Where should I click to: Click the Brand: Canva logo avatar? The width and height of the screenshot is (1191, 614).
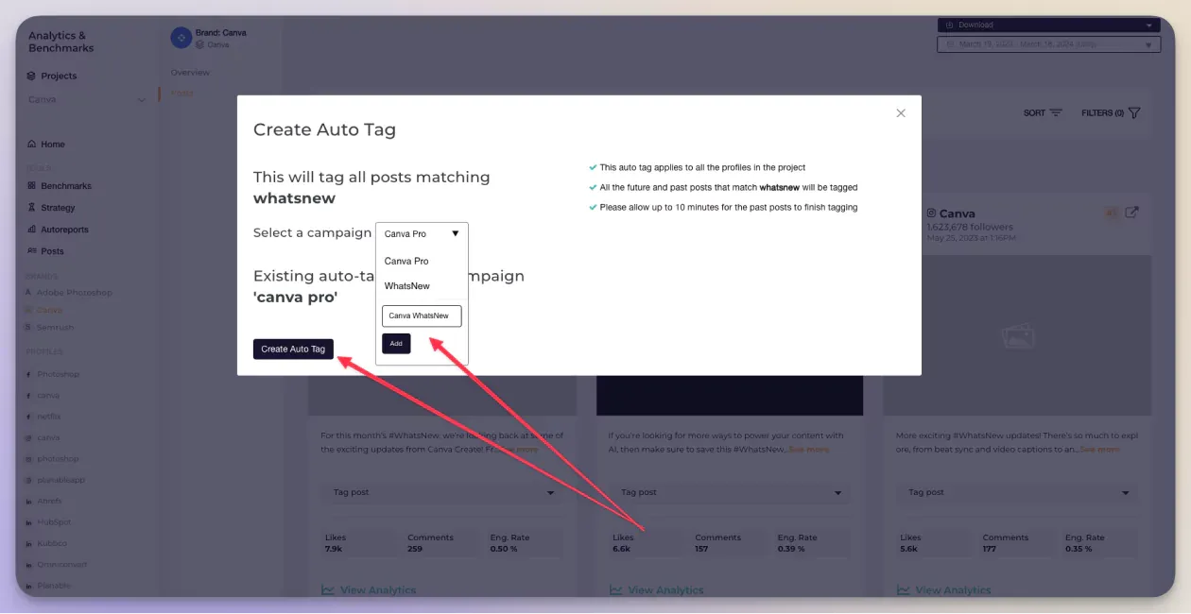click(x=181, y=38)
